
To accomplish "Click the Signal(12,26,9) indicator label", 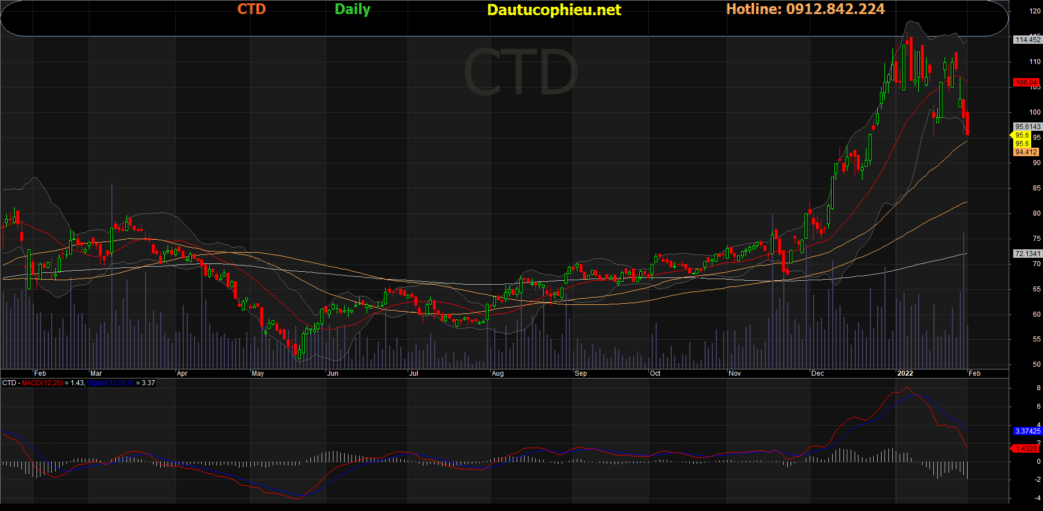I will (x=111, y=383).
